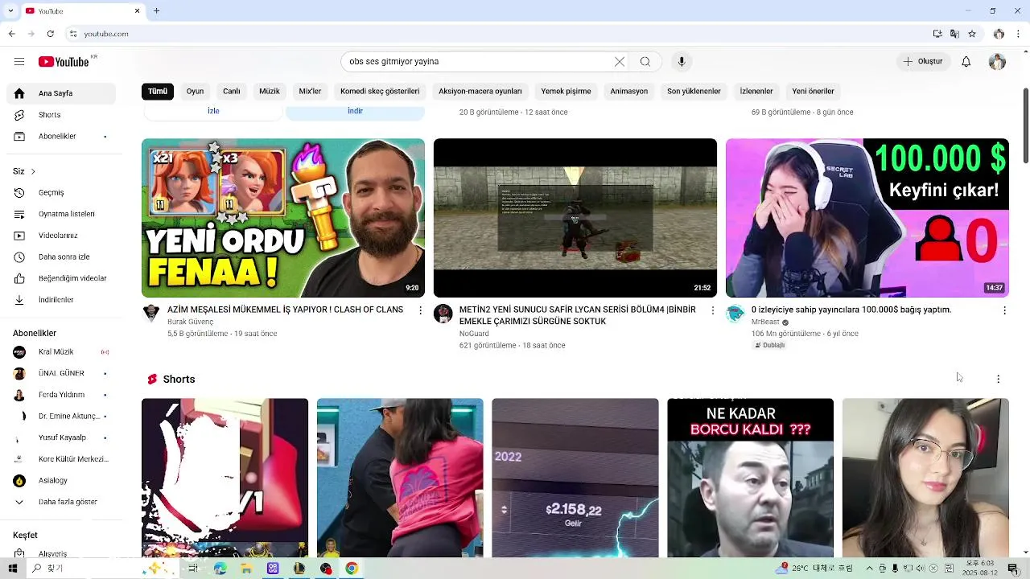Click the Oluştur create button
1030x579 pixels.
[x=923, y=62]
